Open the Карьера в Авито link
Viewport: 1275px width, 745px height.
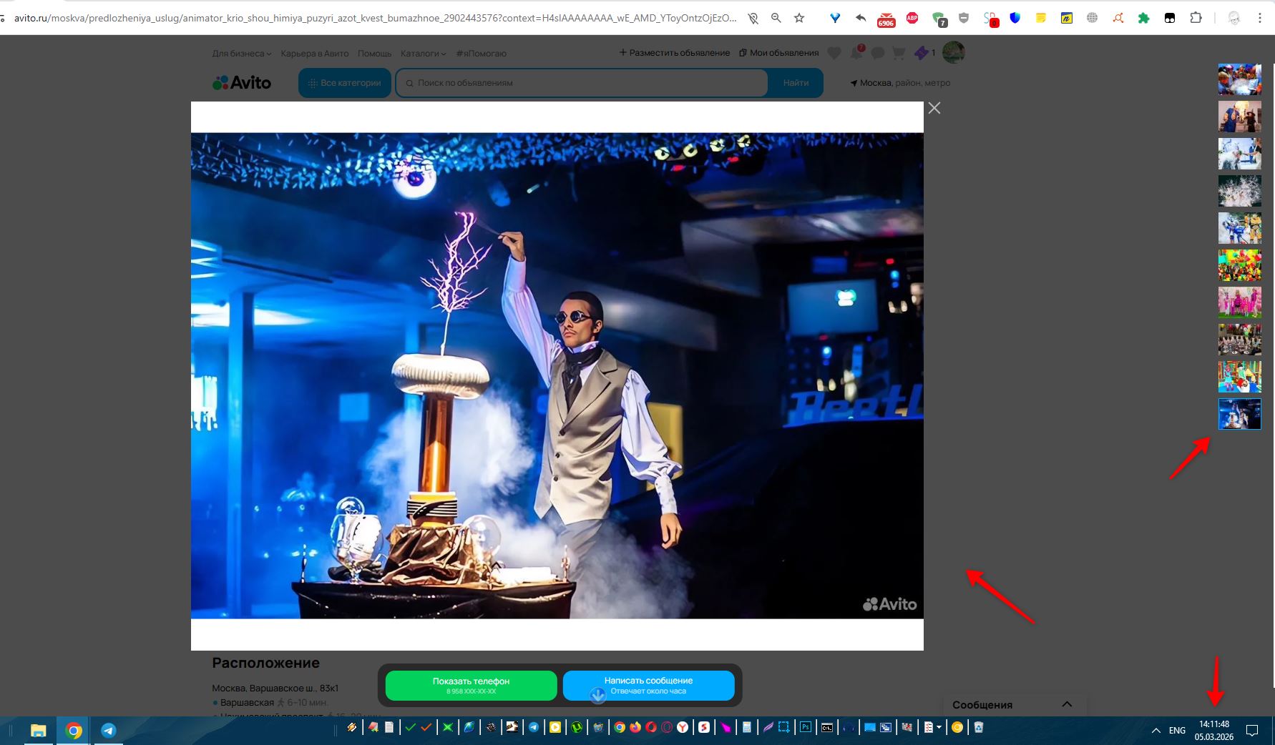point(315,54)
